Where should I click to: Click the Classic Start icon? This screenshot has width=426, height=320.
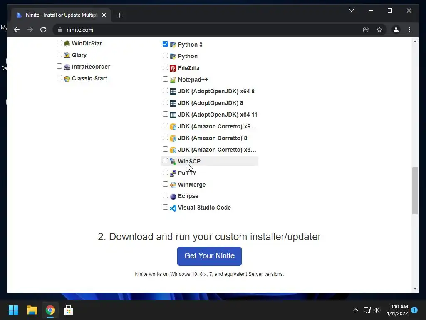click(x=67, y=79)
